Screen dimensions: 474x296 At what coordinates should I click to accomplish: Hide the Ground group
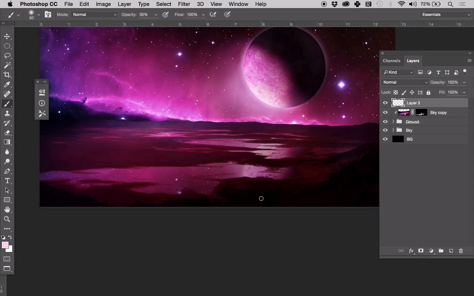tap(385, 121)
